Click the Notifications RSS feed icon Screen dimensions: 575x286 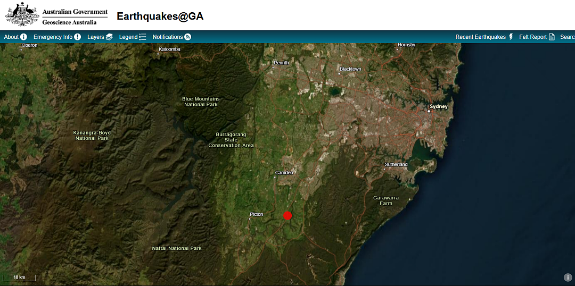[188, 37]
